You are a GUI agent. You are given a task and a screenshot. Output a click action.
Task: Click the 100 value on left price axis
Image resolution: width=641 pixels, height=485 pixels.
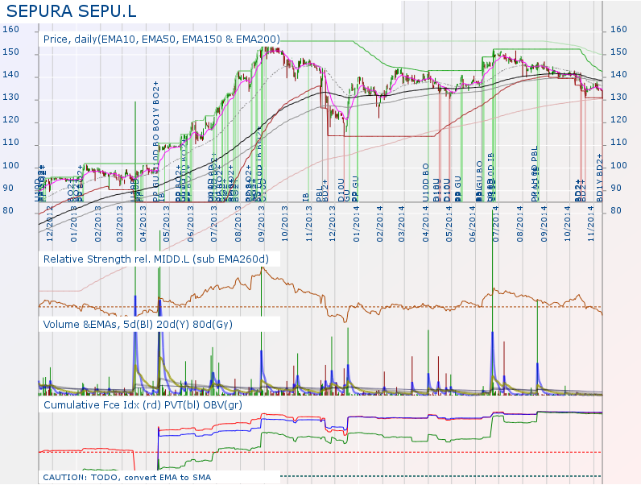click(x=11, y=166)
